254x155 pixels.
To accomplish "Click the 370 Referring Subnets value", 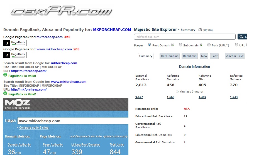I will (x=234, y=85).
